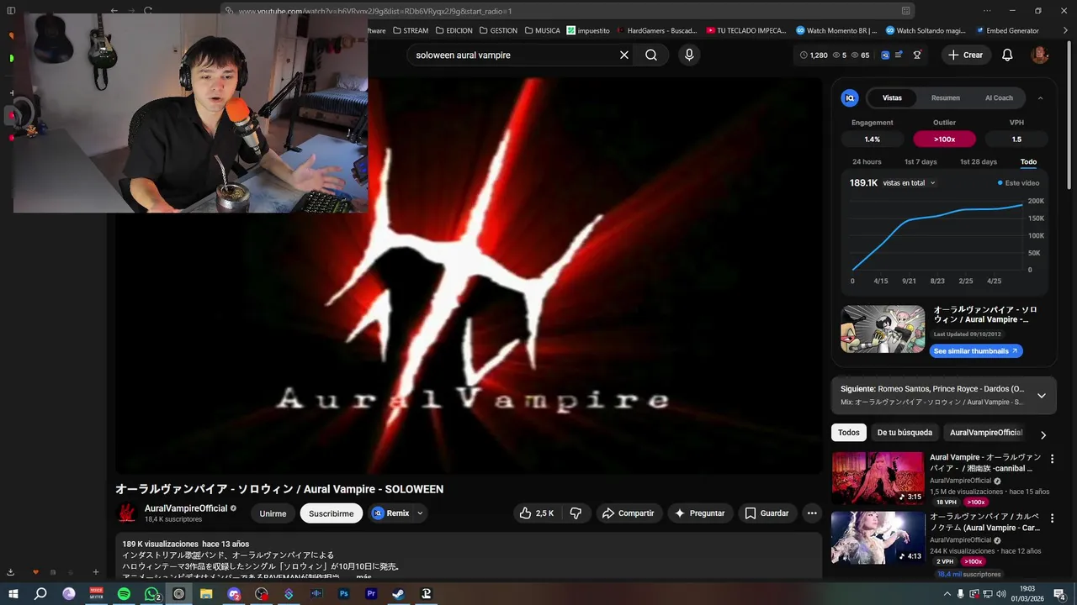Open the Remix dropdown arrow
The image size is (1077, 605).
click(x=420, y=513)
